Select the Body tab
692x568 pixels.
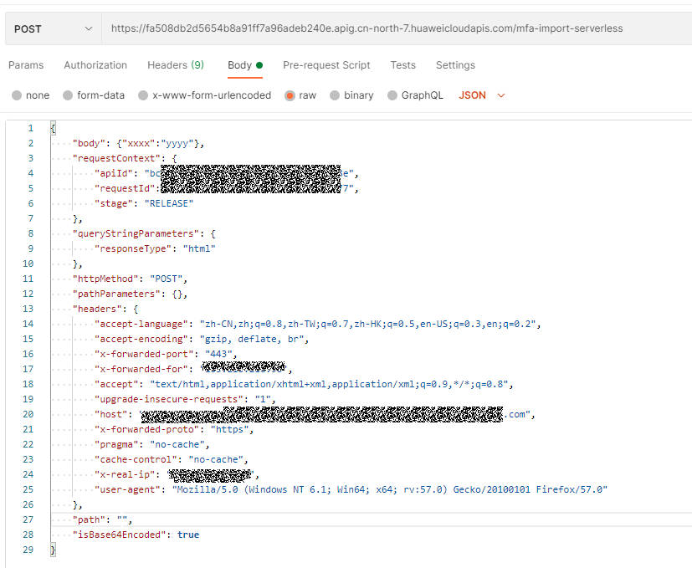pyautogui.click(x=239, y=65)
